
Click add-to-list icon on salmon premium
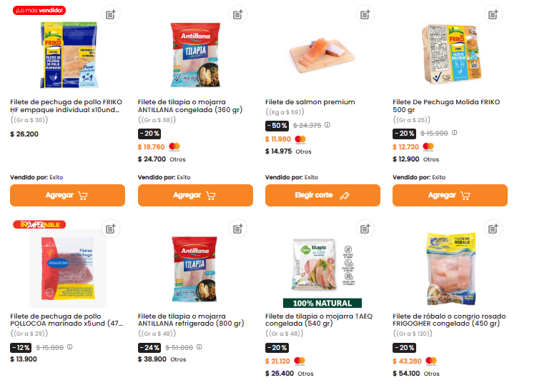365,14
